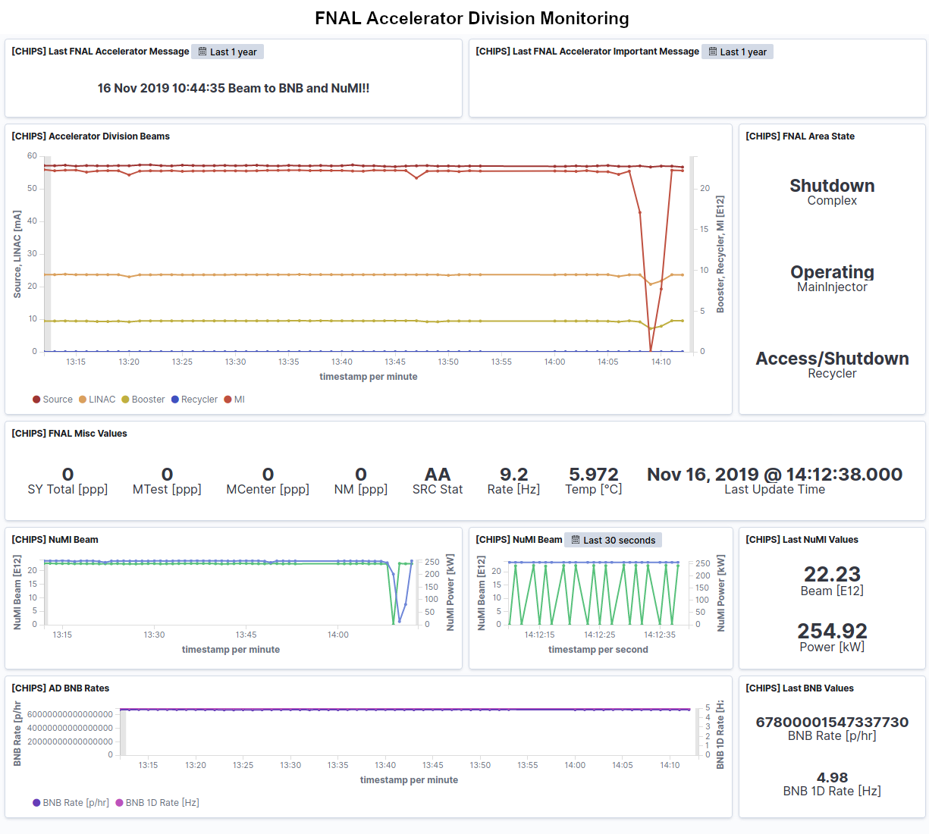Click the Power [kW] value 254.92
The image size is (929, 834).
(x=832, y=631)
